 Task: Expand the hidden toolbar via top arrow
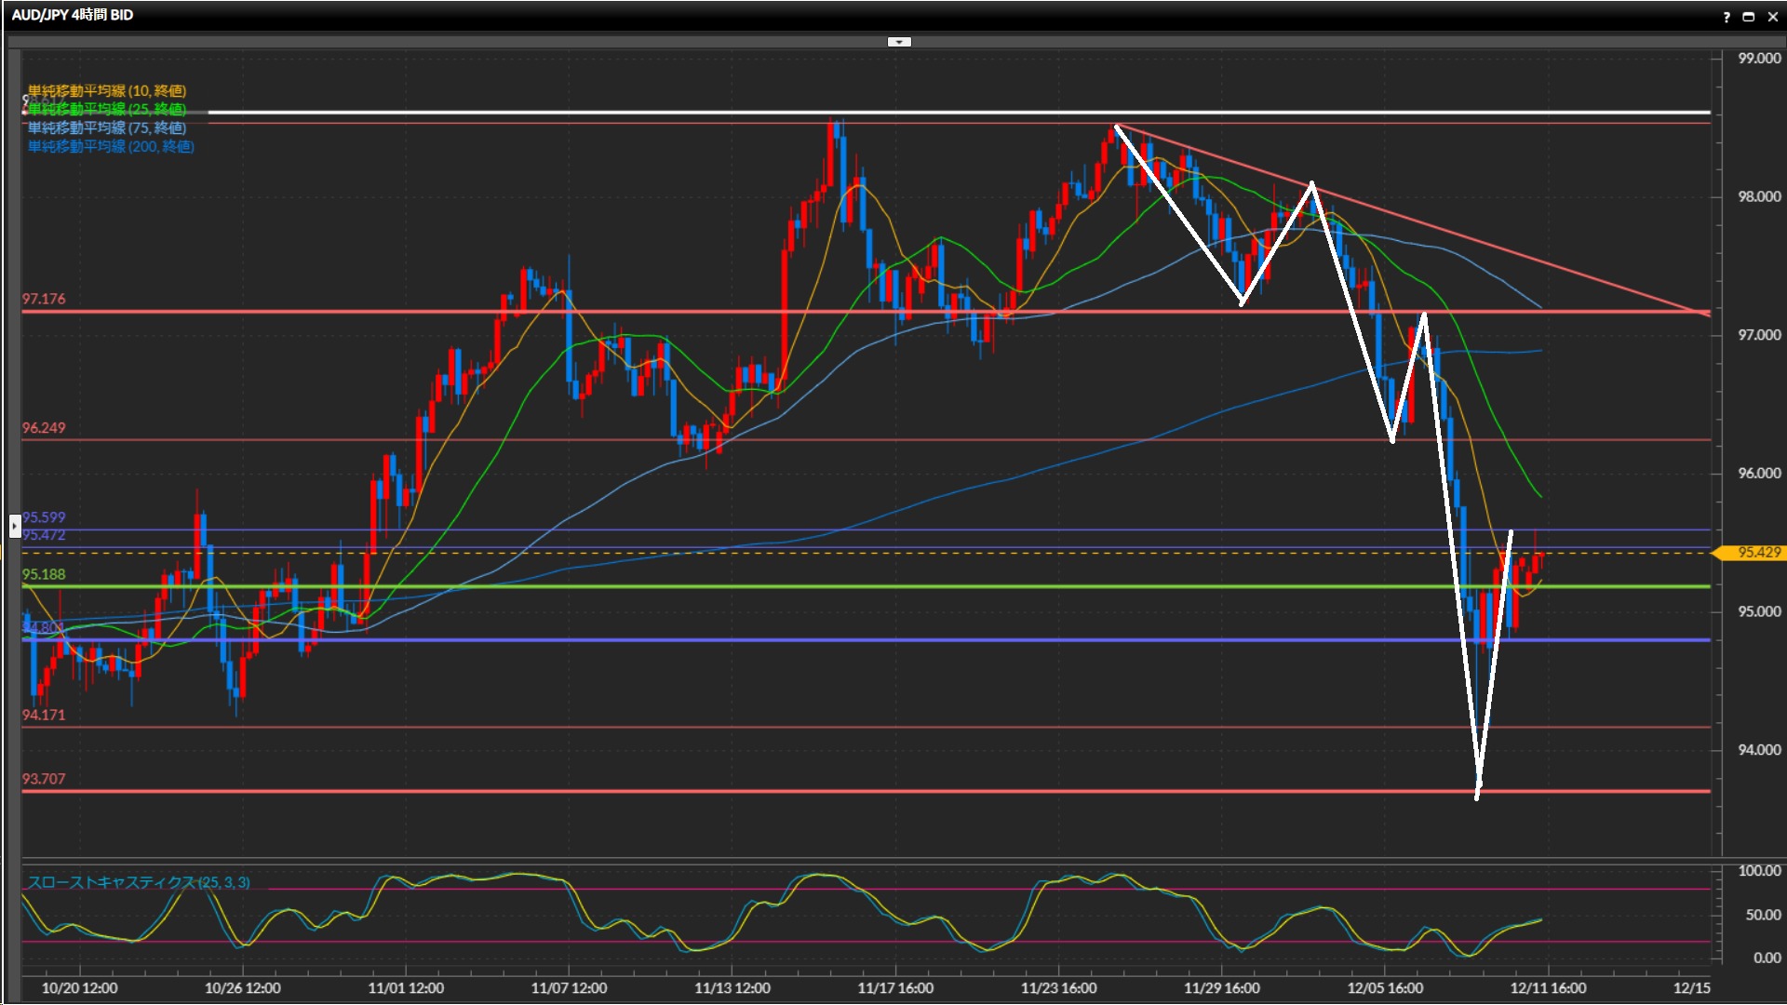click(x=899, y=42)
